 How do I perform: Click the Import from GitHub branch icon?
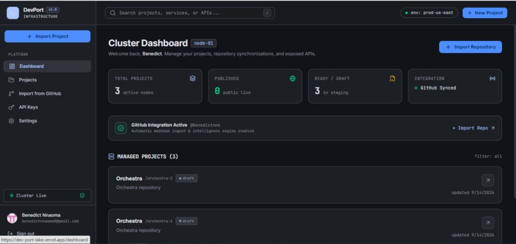coord(12,94)
